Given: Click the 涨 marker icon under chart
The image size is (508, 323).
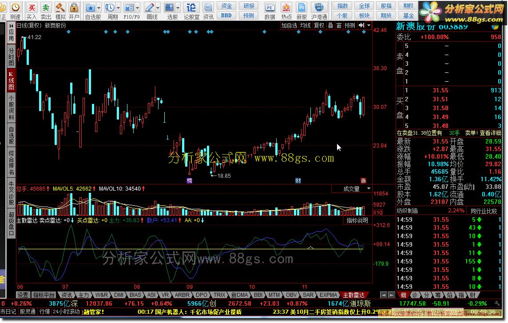Looking at the screenshot, I should [364, 181].
